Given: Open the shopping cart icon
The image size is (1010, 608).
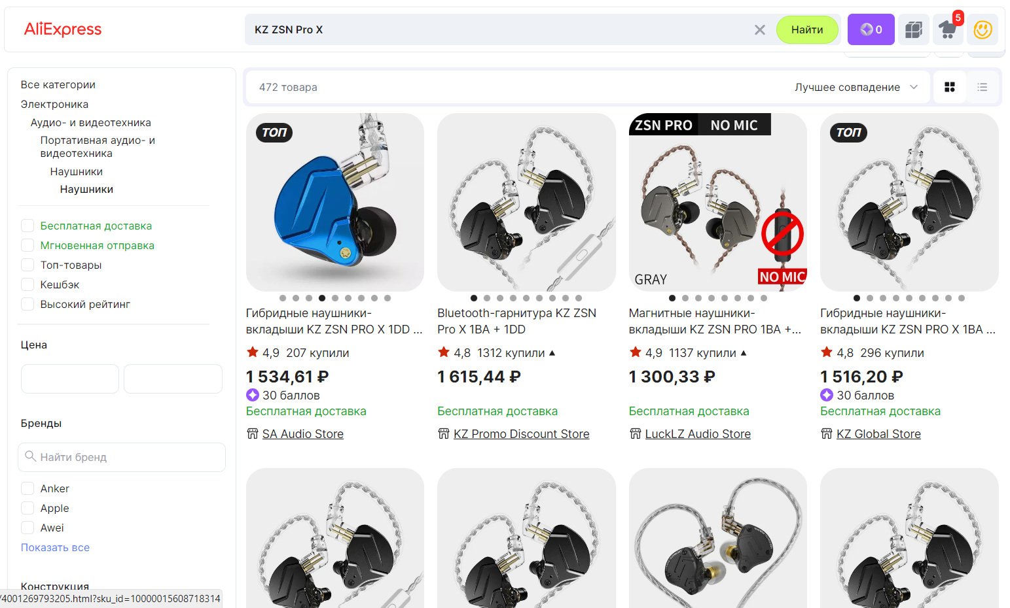Looking at the screenshot, I should pyautogui.click(x=948, y=29).
